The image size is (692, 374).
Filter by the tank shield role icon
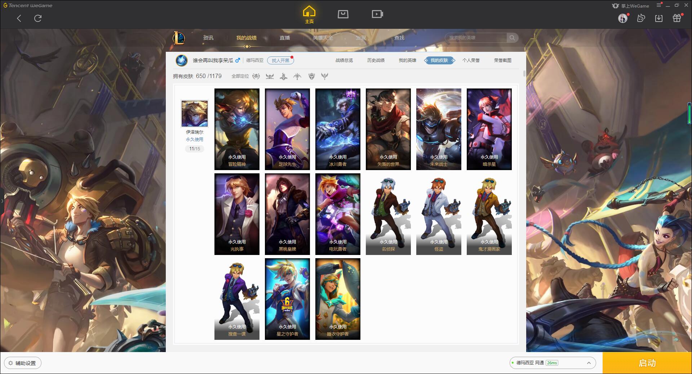[312, 76]
